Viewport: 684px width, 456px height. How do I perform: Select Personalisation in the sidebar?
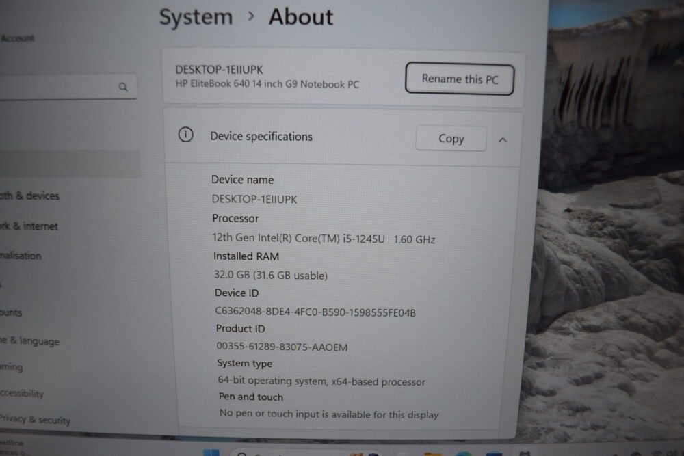point(21,256)
